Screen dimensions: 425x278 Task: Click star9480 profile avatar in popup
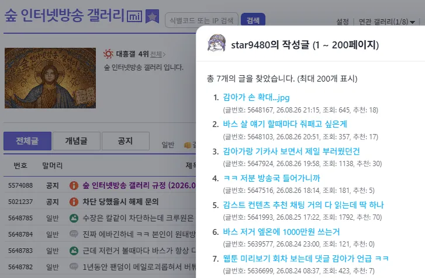tap(216, 43)
